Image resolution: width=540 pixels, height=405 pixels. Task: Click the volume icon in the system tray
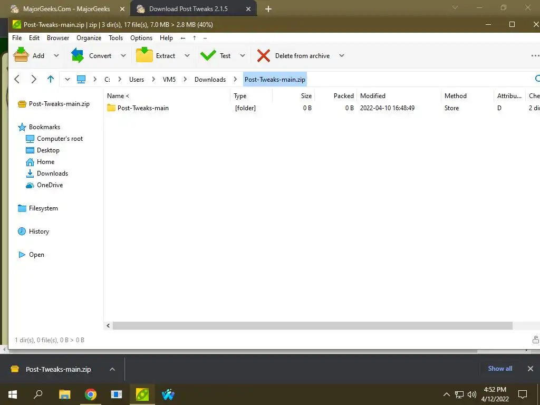pos(472,394)
